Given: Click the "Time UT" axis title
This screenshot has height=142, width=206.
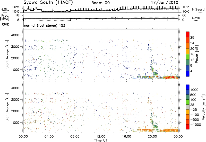Looking at the screenshot, I should click(101, 140).
